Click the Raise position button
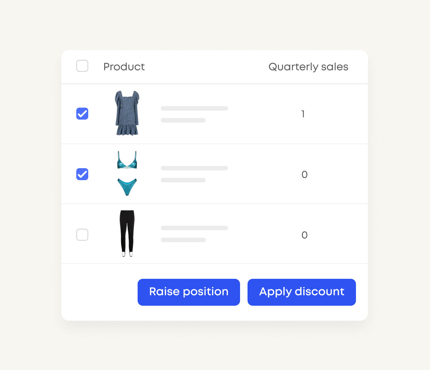This screenshot has height=370, width=430. [189, 292]
